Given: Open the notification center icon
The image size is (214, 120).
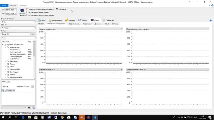Looking at the screenshot, I should coord(210,117).
